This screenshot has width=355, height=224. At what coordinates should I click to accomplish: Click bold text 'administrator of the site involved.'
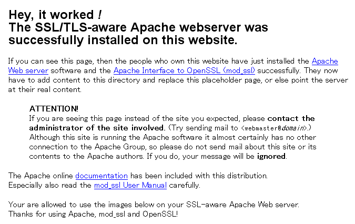click(97, 128)
